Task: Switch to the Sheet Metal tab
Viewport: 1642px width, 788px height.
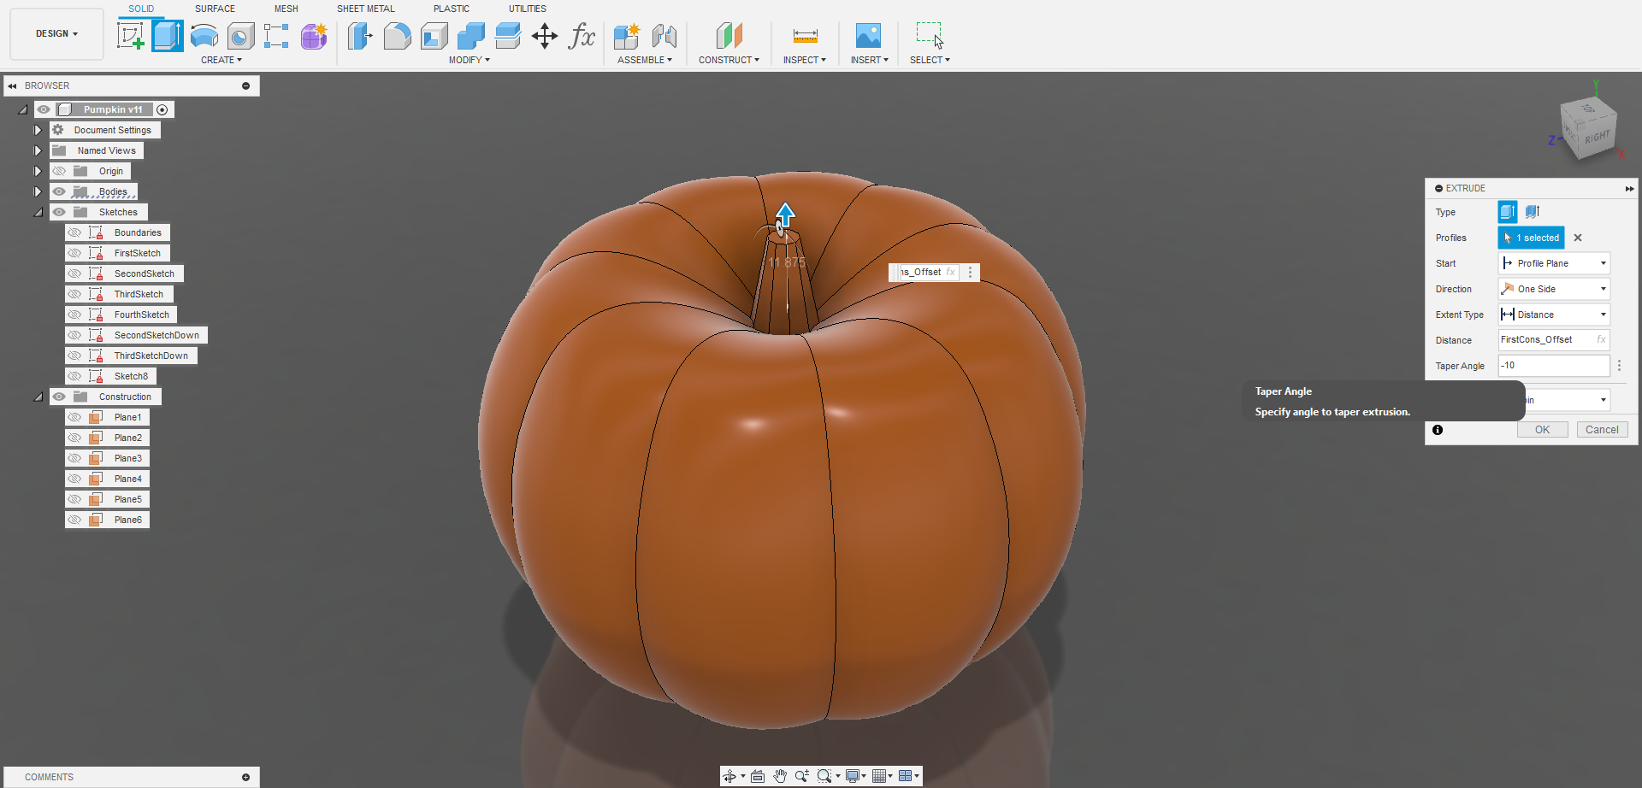Action: [x=366, y=9]
